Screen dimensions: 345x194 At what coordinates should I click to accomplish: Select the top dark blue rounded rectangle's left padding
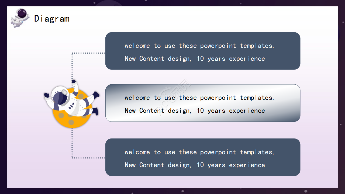click(115, 51)
